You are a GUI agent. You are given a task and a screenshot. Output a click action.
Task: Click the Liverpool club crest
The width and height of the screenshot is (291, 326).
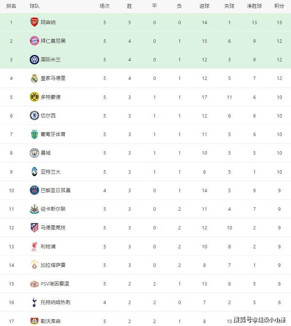(x=34, y=246)
